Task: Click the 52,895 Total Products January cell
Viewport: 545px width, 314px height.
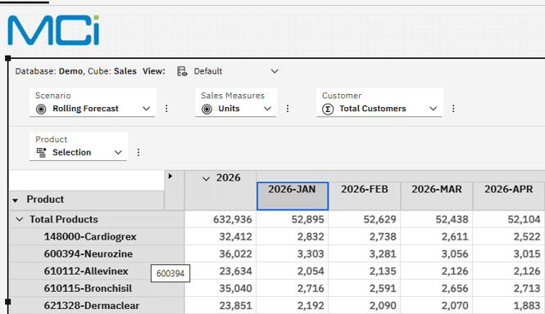Action: click(x=293, y=219)
